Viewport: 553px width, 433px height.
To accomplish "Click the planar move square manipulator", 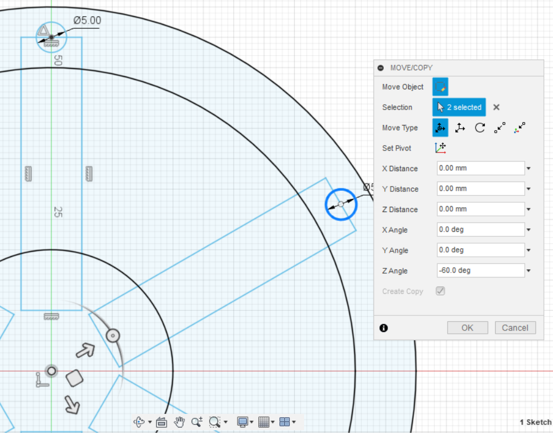I will tap(74, 378).
